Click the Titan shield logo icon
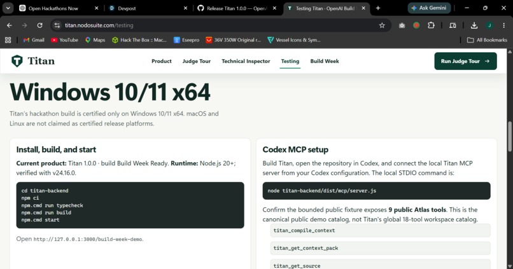The width and height of the screenshot is (513, 269). coord(17,61)
